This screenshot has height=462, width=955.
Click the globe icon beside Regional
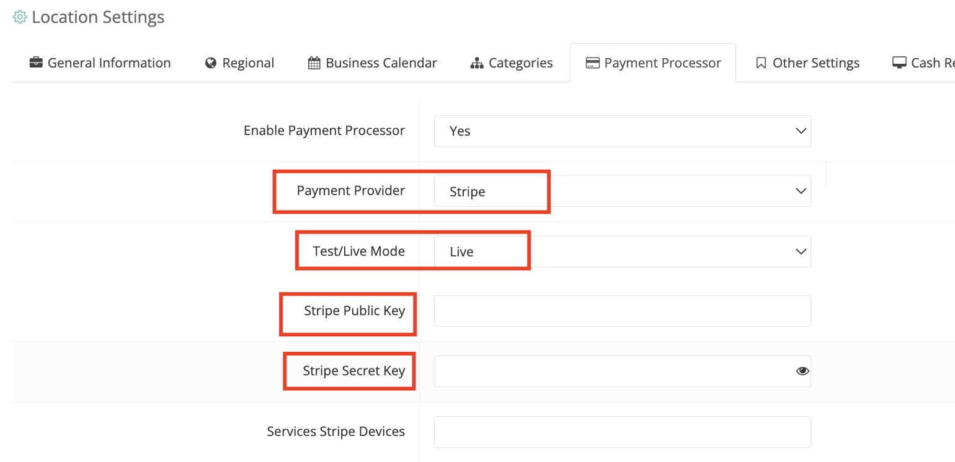tap(211, 63)
